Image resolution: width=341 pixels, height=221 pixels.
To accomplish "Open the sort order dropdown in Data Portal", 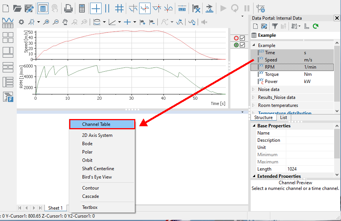I will point(296,26).
